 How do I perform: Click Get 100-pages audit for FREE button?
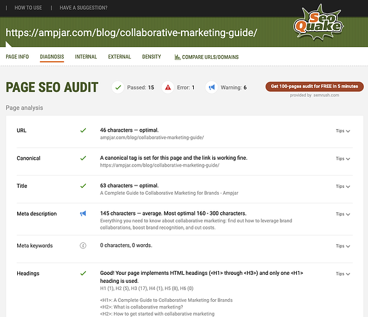[315, 86]
